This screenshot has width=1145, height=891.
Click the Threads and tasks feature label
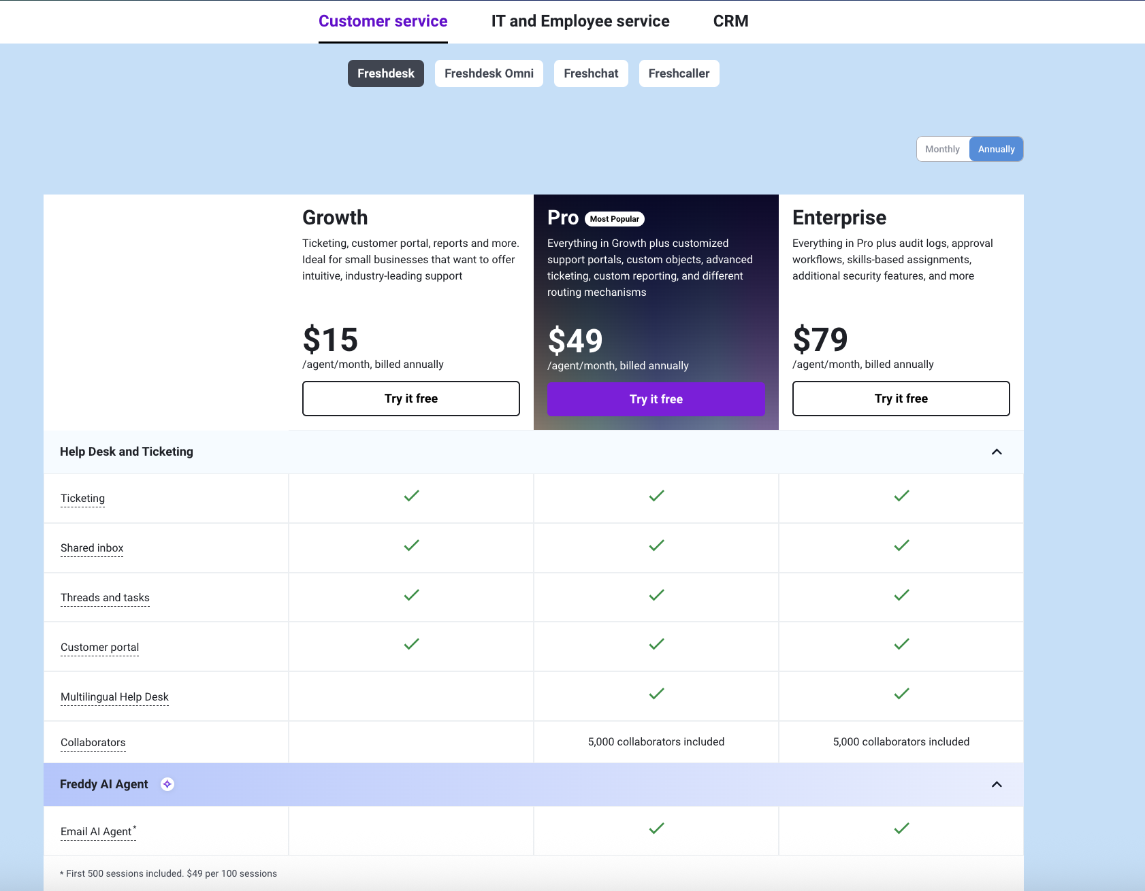pyautogui.click(x=105, y=598)
